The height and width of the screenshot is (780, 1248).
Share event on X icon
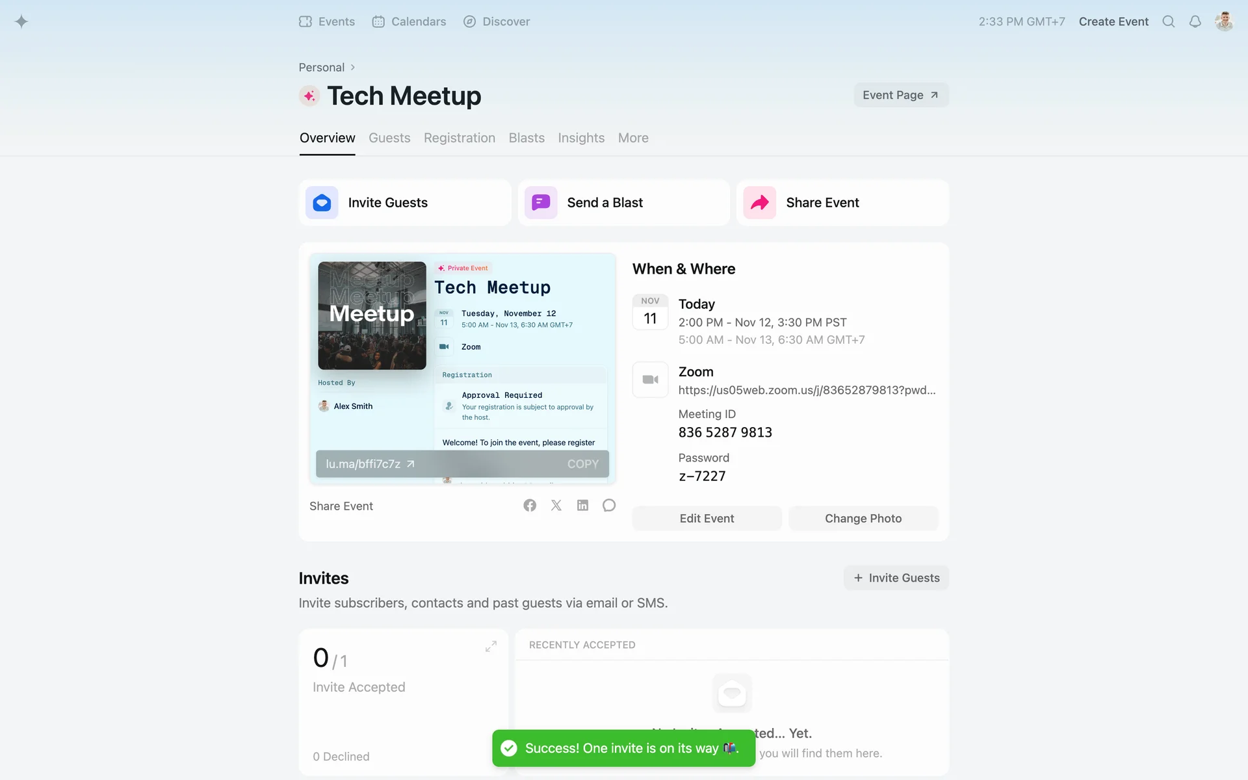pos(556,505)
